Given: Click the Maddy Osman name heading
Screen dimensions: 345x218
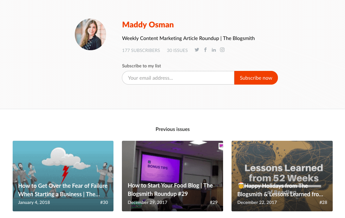Looking at the screenshot, I should pos(148,25).
